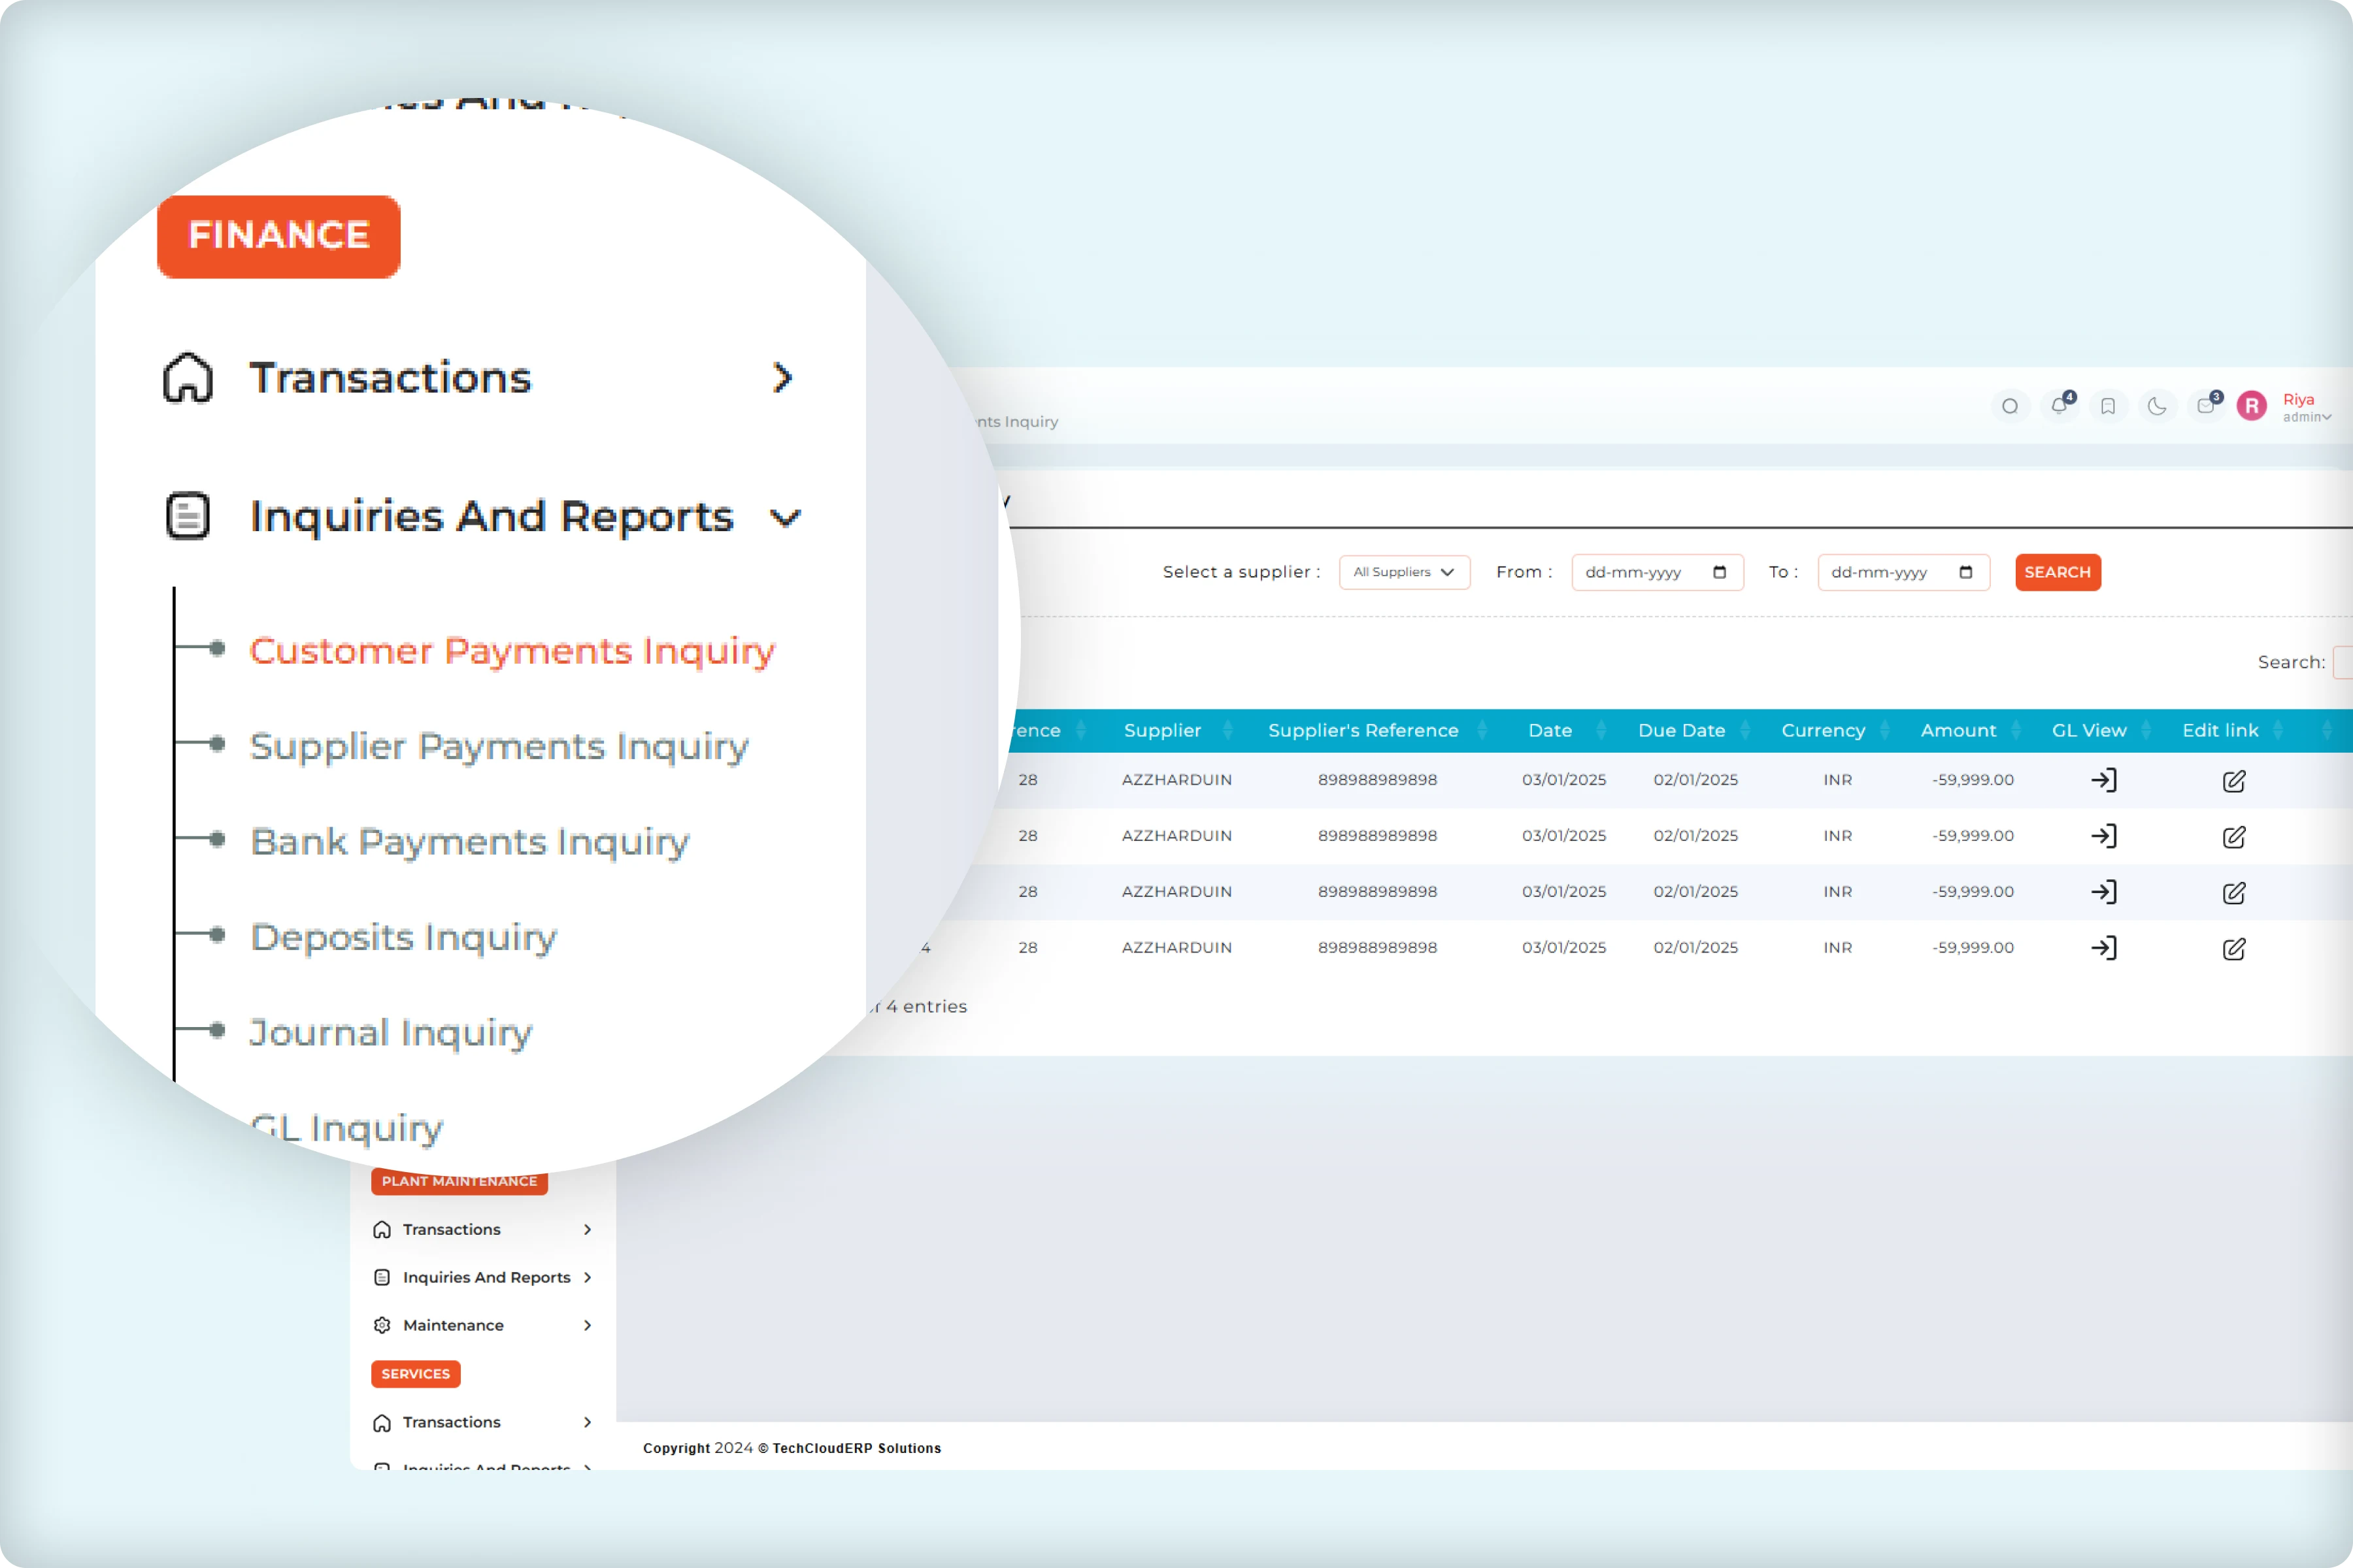Viewport: 2353px width, 1568px height.
Task: Click the second row's edit link icon
Action: [2233, 836]
